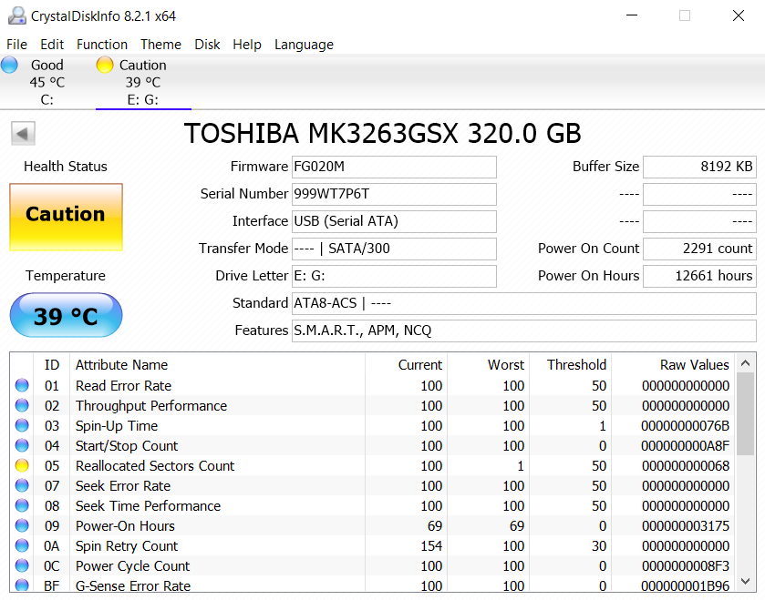The height and width of the screenshot is (600, 765).
Task: Click the Interface field USB (Serial ATA)
Action: click(394, 221)
